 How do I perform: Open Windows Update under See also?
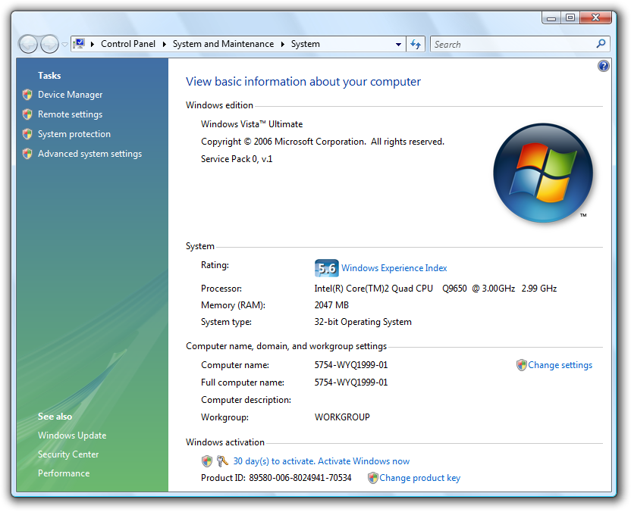tap(72, 436)
